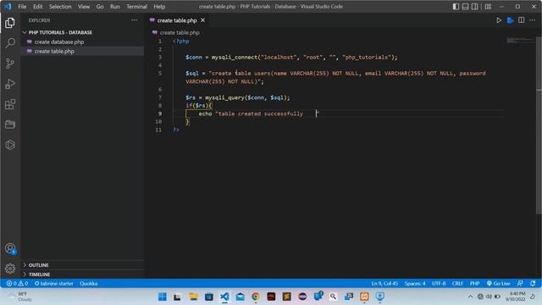Click Go Live in status bar
Screen dimensions: 542x305
[x=498, y=284]
